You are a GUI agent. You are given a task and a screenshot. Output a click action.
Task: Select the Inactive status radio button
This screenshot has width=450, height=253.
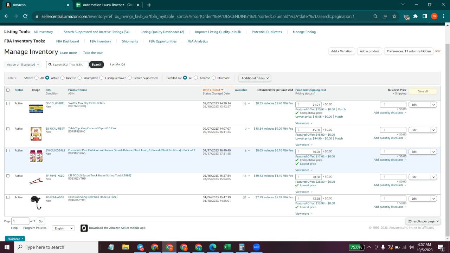63,78
